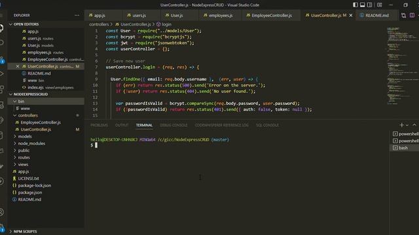This screenshot has height=235, width=419.
Task: Launch a new terminal with plus icon
Action: (401, 125)
